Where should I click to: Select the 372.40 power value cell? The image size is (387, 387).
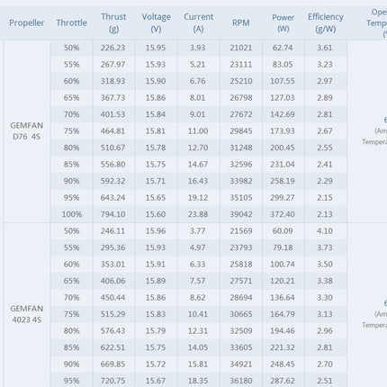click(x=283, y=214)
